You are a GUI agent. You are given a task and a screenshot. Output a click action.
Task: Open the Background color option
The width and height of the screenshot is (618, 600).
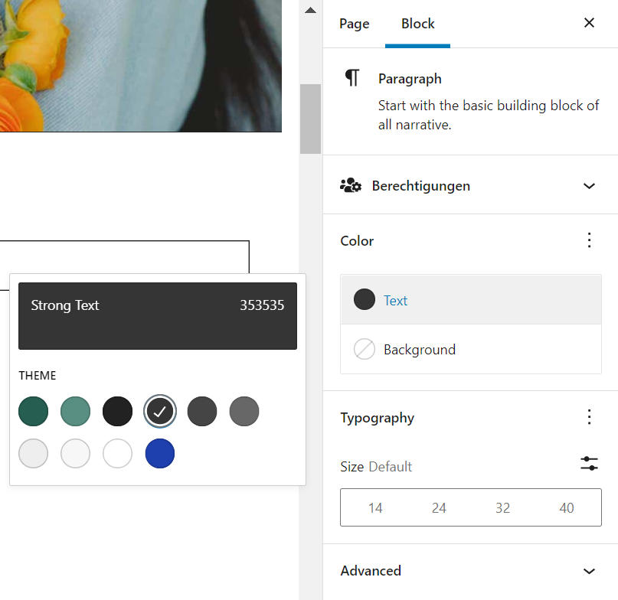coord(419,350)
